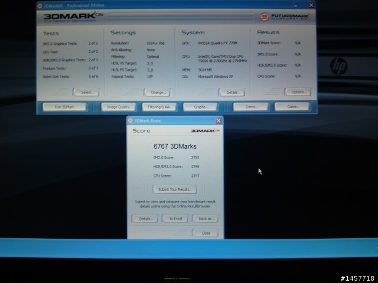Close the 3DMark06 main window
Screen dimensions: 378x283
(311, 5)
